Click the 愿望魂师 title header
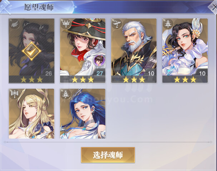 39,7
